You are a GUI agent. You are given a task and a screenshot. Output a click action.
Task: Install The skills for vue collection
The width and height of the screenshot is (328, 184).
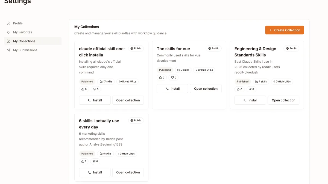click(172, 89)
